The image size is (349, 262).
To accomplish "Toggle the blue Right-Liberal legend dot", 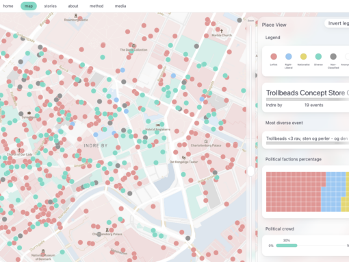I will tap(289, 56).
